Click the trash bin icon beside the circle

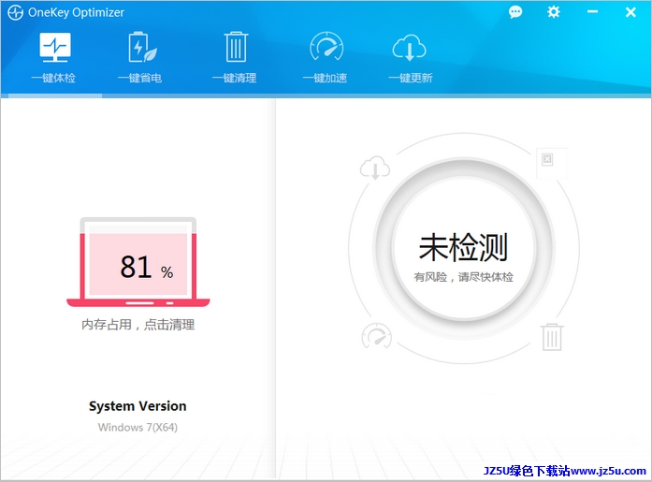coord(552,337)
